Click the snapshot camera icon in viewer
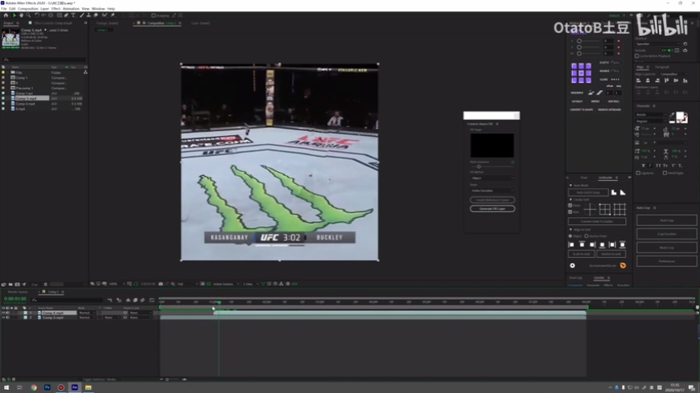Viewport: 700px width, 393px height. coord(160,284)
